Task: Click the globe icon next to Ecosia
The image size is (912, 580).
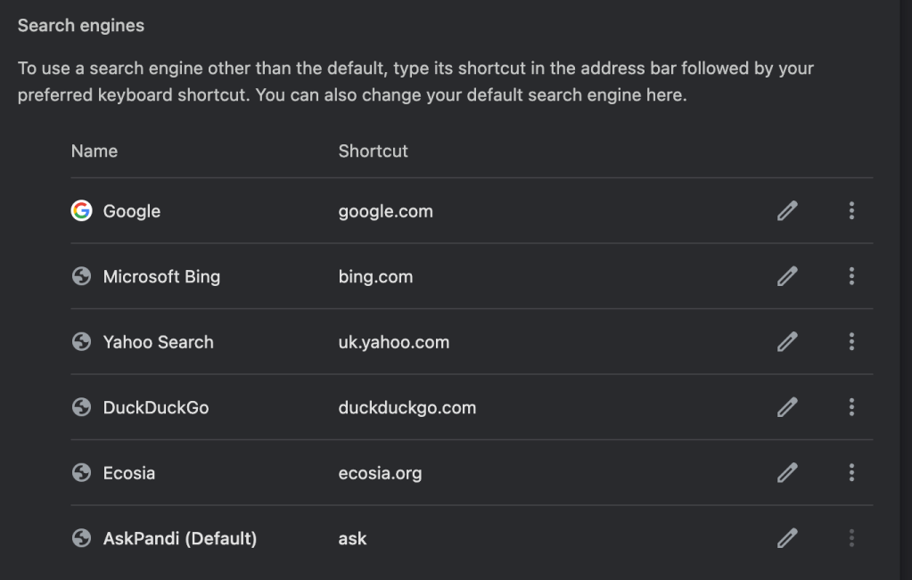Action: point(81,473)
